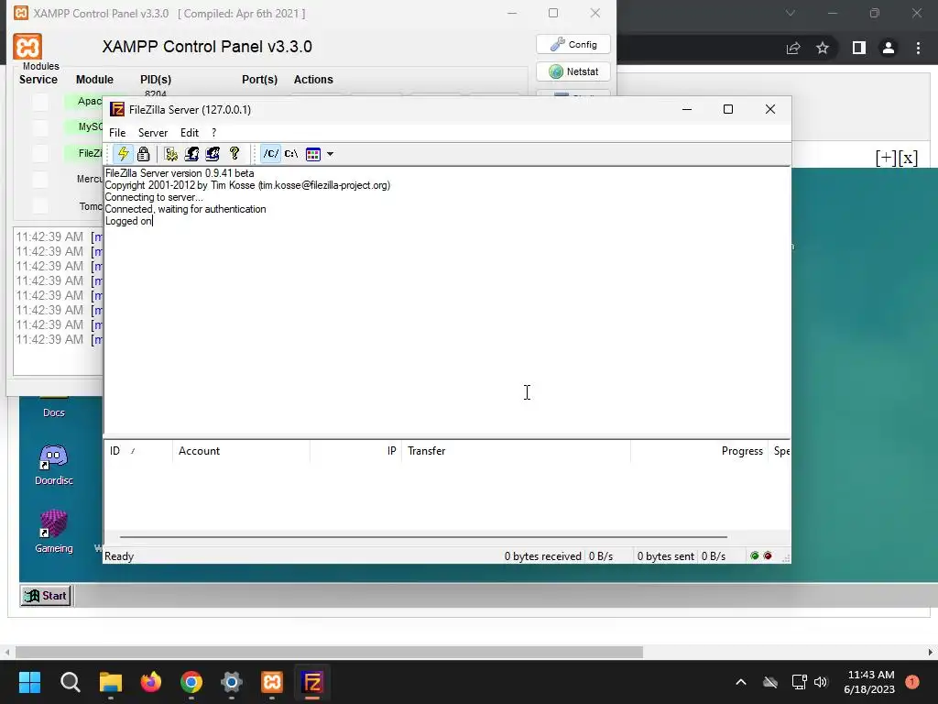Open the Users configuration icon

[x=192, y=154]
